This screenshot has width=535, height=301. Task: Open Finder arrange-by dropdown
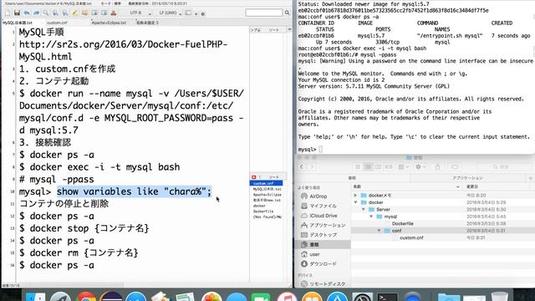pyautogui.click(x=404, y=167)
